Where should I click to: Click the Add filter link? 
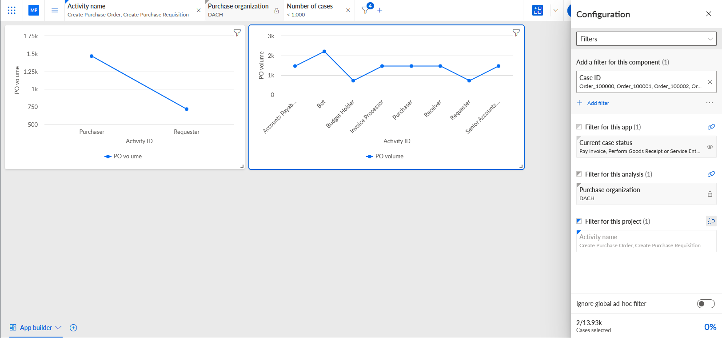[x=598, y=103]
